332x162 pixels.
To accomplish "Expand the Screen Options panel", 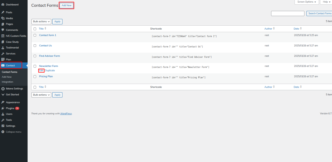I will [307, 2].
